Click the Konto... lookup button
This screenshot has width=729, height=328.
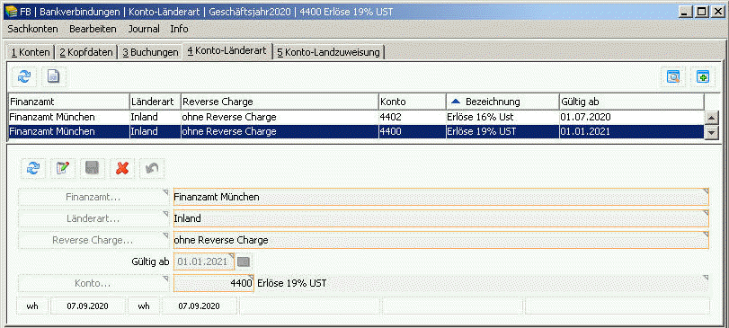[93, 283]
